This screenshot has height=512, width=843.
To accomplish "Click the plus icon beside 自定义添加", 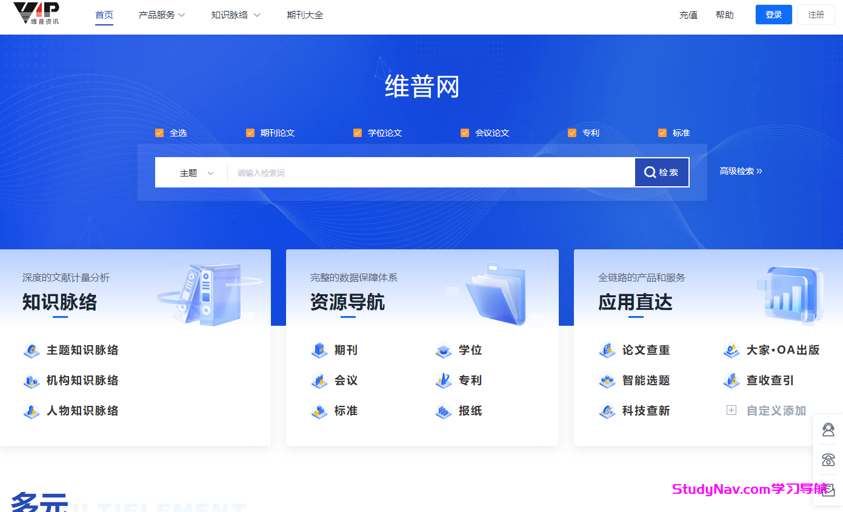I will (731, 411).
